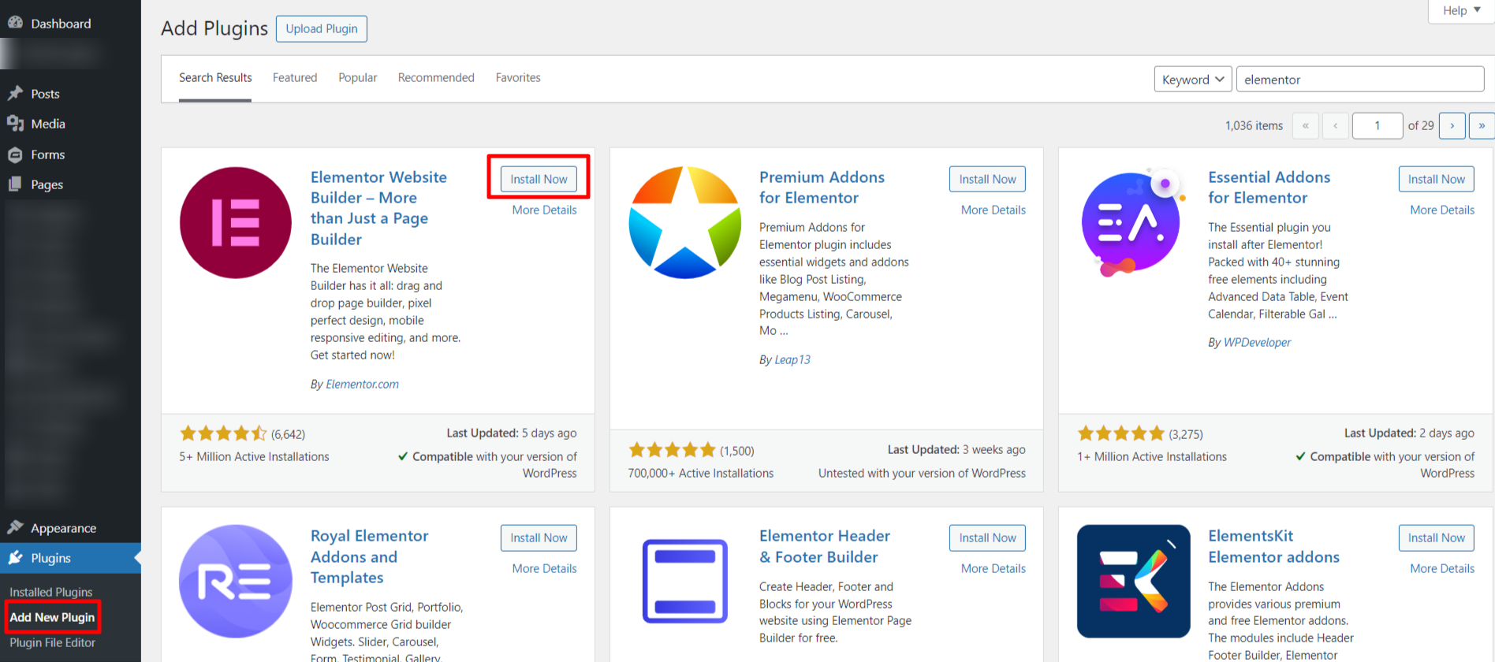
Task: Open More Details for Premium Addons
Action: click(993, 210)
